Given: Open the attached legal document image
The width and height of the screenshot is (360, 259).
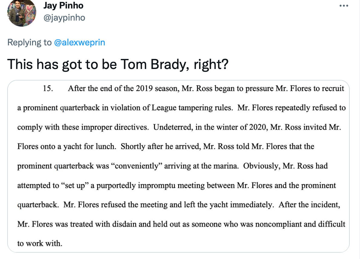Looking at the screenshot, I should pyautogui.click(x=178, y=166).
